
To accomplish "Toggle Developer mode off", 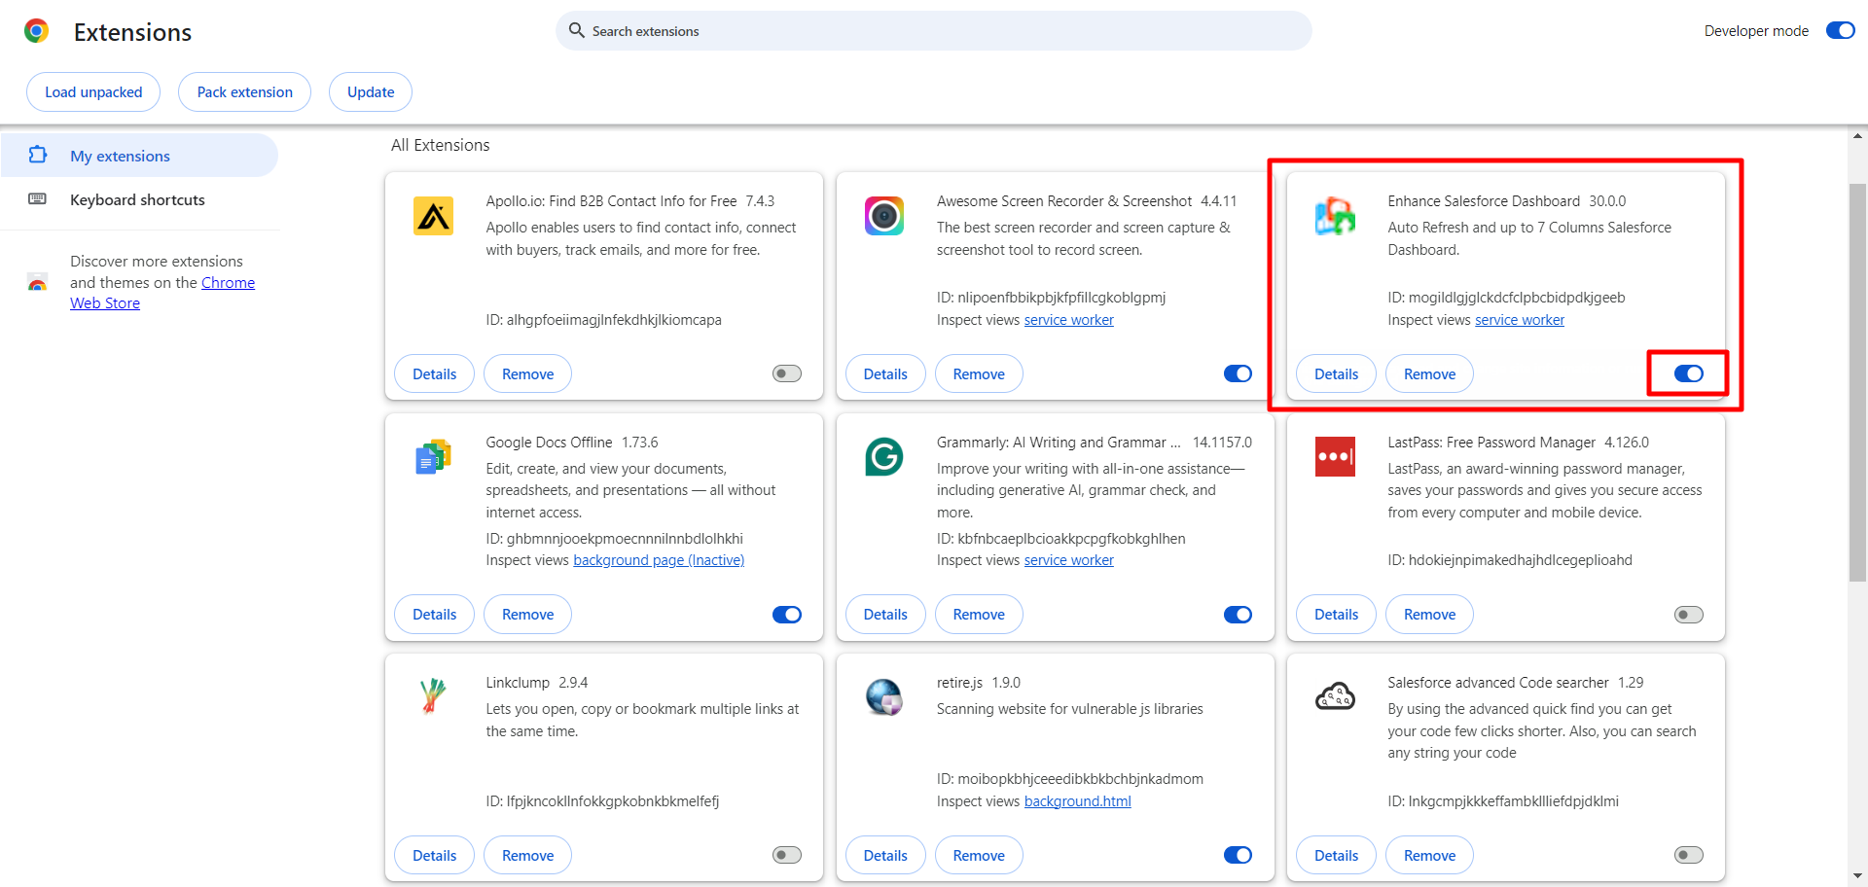I will click(x=1841, y=30).
